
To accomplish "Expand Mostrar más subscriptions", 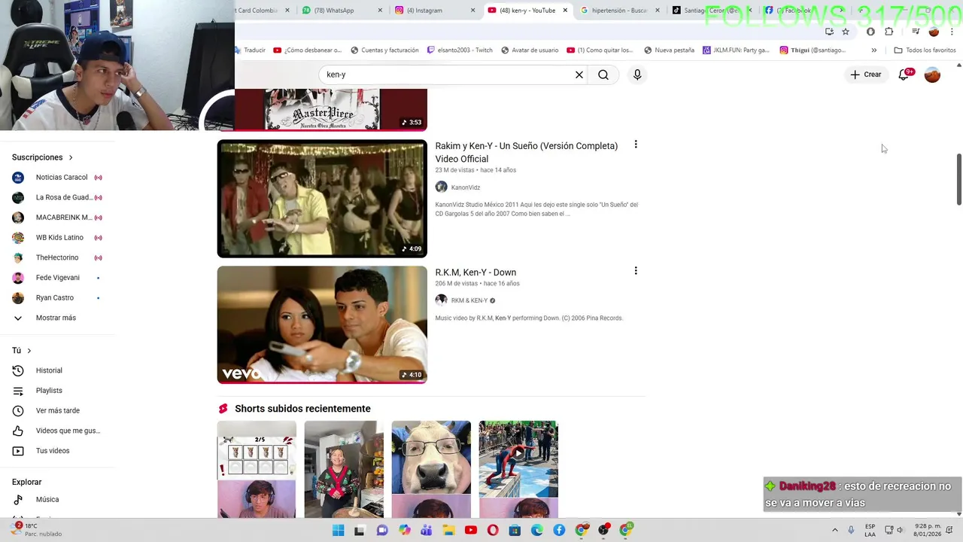I will (x=56, y=318).
